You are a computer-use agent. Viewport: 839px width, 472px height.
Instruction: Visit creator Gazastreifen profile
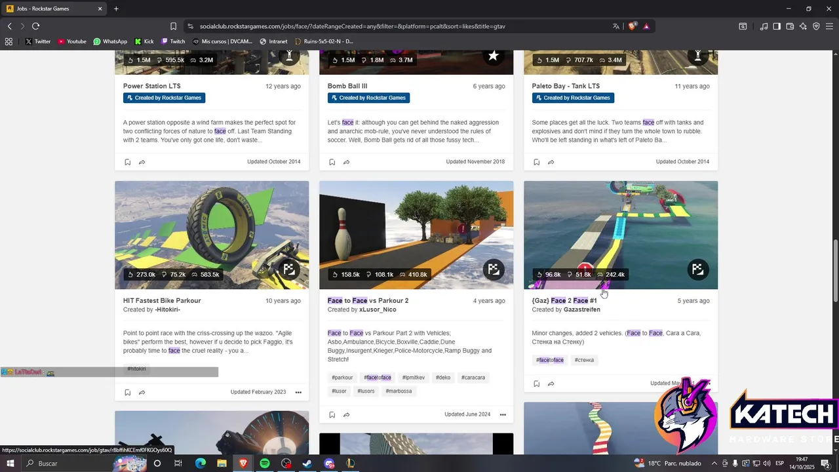coord(581,310)
